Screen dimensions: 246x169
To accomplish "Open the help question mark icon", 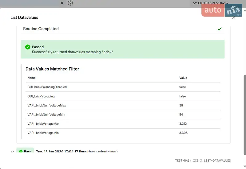I will tap(70, 3).
